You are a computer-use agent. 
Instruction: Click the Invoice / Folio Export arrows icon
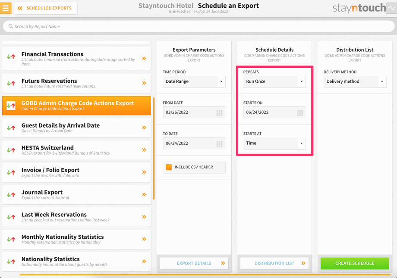pyautogui.click(x=11, y=172)
